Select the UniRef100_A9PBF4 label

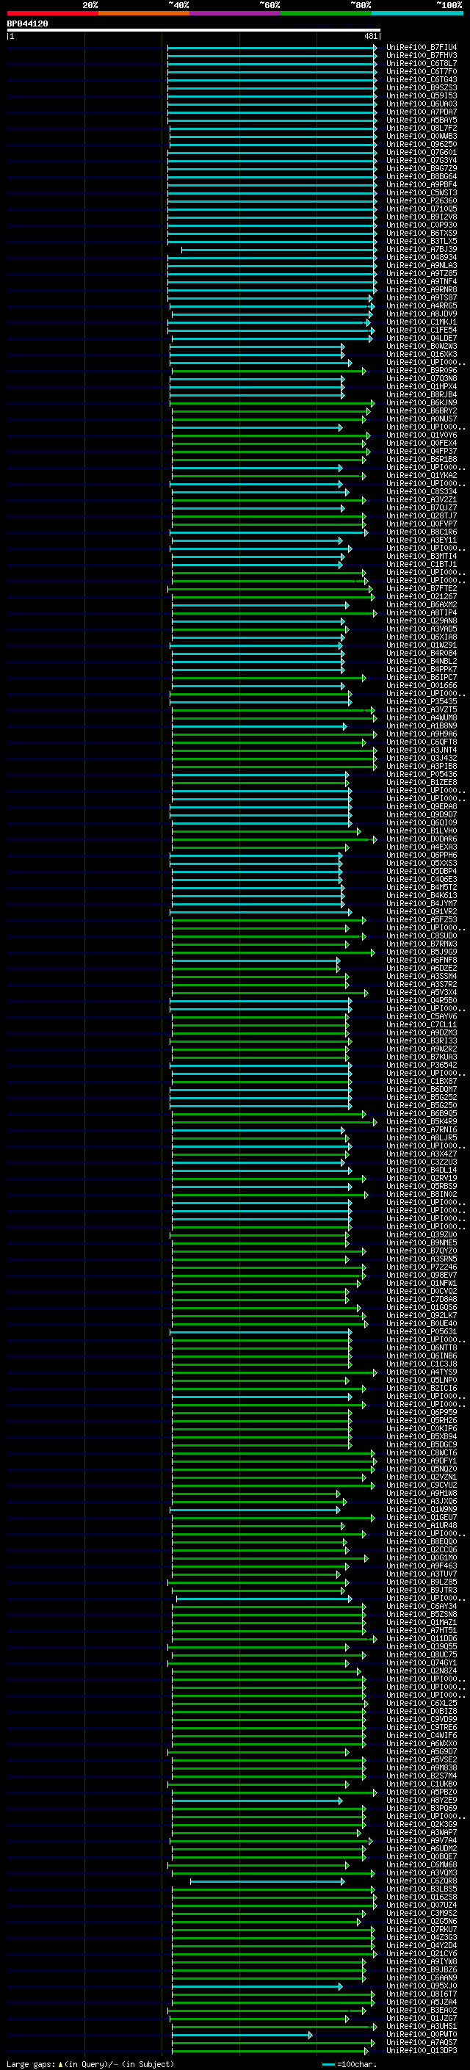coord(421,185)
